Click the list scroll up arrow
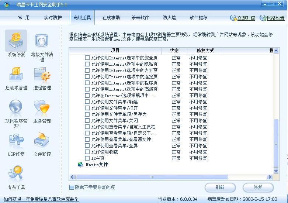 click(x=276, y=51)
